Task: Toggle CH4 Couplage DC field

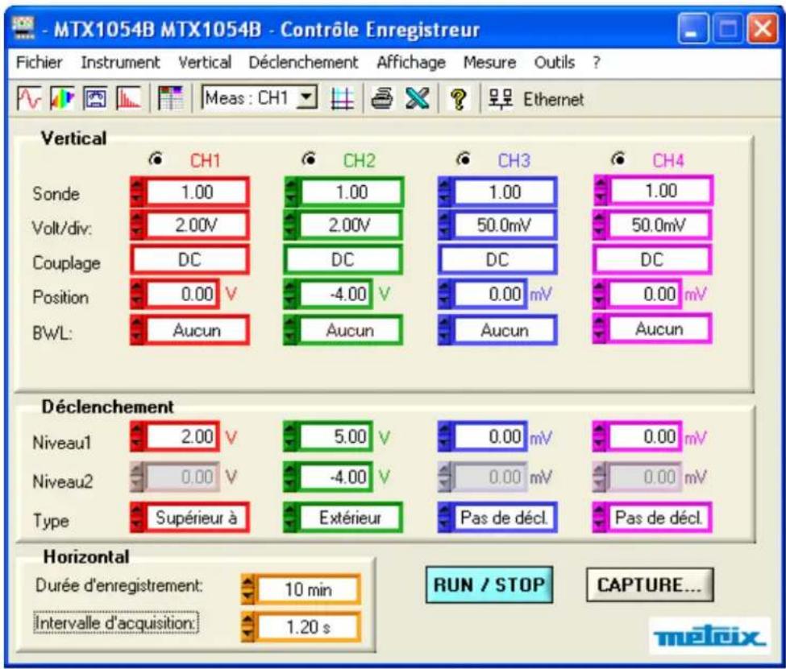Action: point(652,259)
